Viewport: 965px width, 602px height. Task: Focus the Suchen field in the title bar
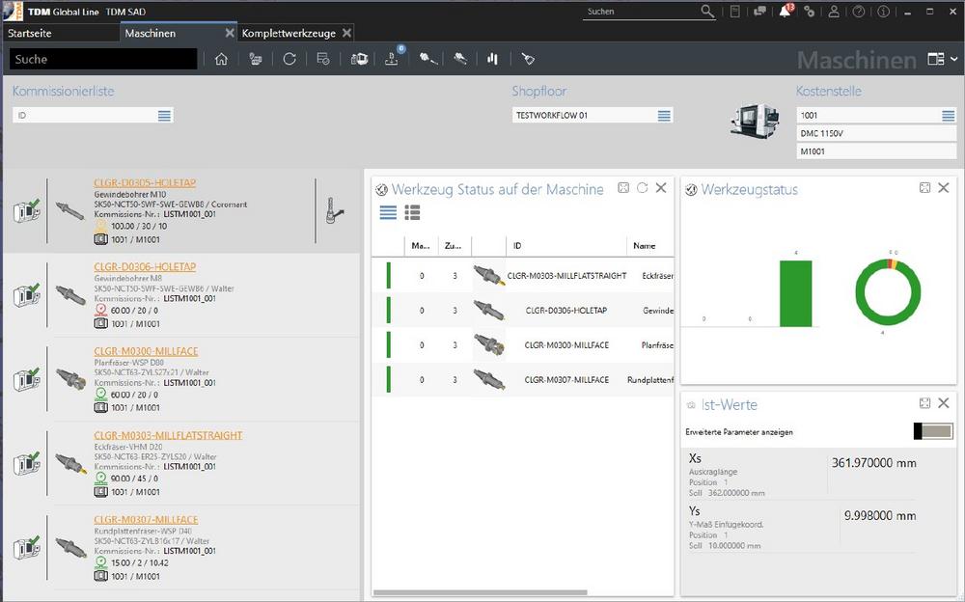pos(640,12)
